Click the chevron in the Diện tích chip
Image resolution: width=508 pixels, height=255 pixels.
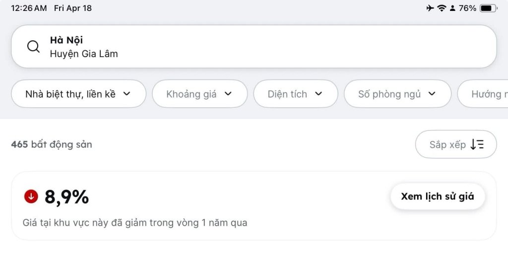tap(319, 94)
